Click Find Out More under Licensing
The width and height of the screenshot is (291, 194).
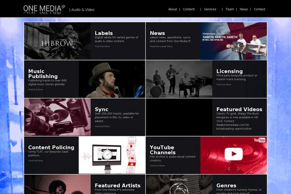(224, 84)
